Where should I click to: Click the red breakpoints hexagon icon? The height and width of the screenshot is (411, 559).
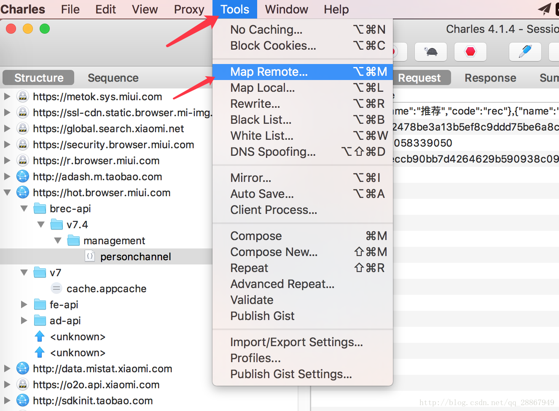pos(470,52)
